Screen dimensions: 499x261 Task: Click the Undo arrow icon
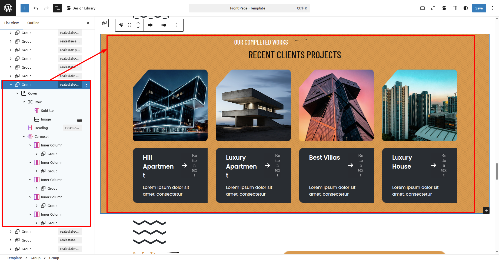36,8
